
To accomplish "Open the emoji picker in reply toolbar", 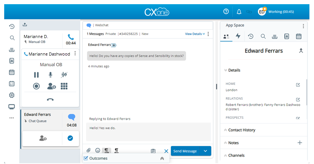I will [98, 151].
